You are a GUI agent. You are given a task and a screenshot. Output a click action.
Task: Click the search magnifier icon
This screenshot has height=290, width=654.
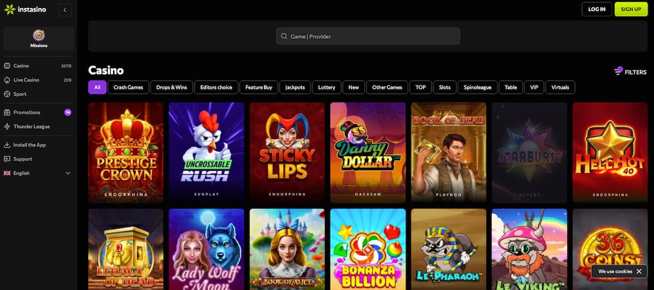click(x=284, y=37)
